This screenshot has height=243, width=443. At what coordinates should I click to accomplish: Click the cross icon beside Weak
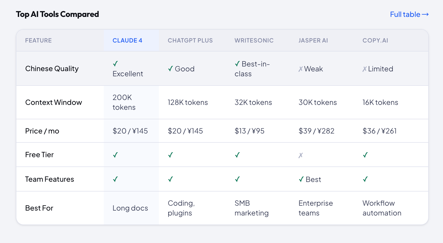[301, 69]
